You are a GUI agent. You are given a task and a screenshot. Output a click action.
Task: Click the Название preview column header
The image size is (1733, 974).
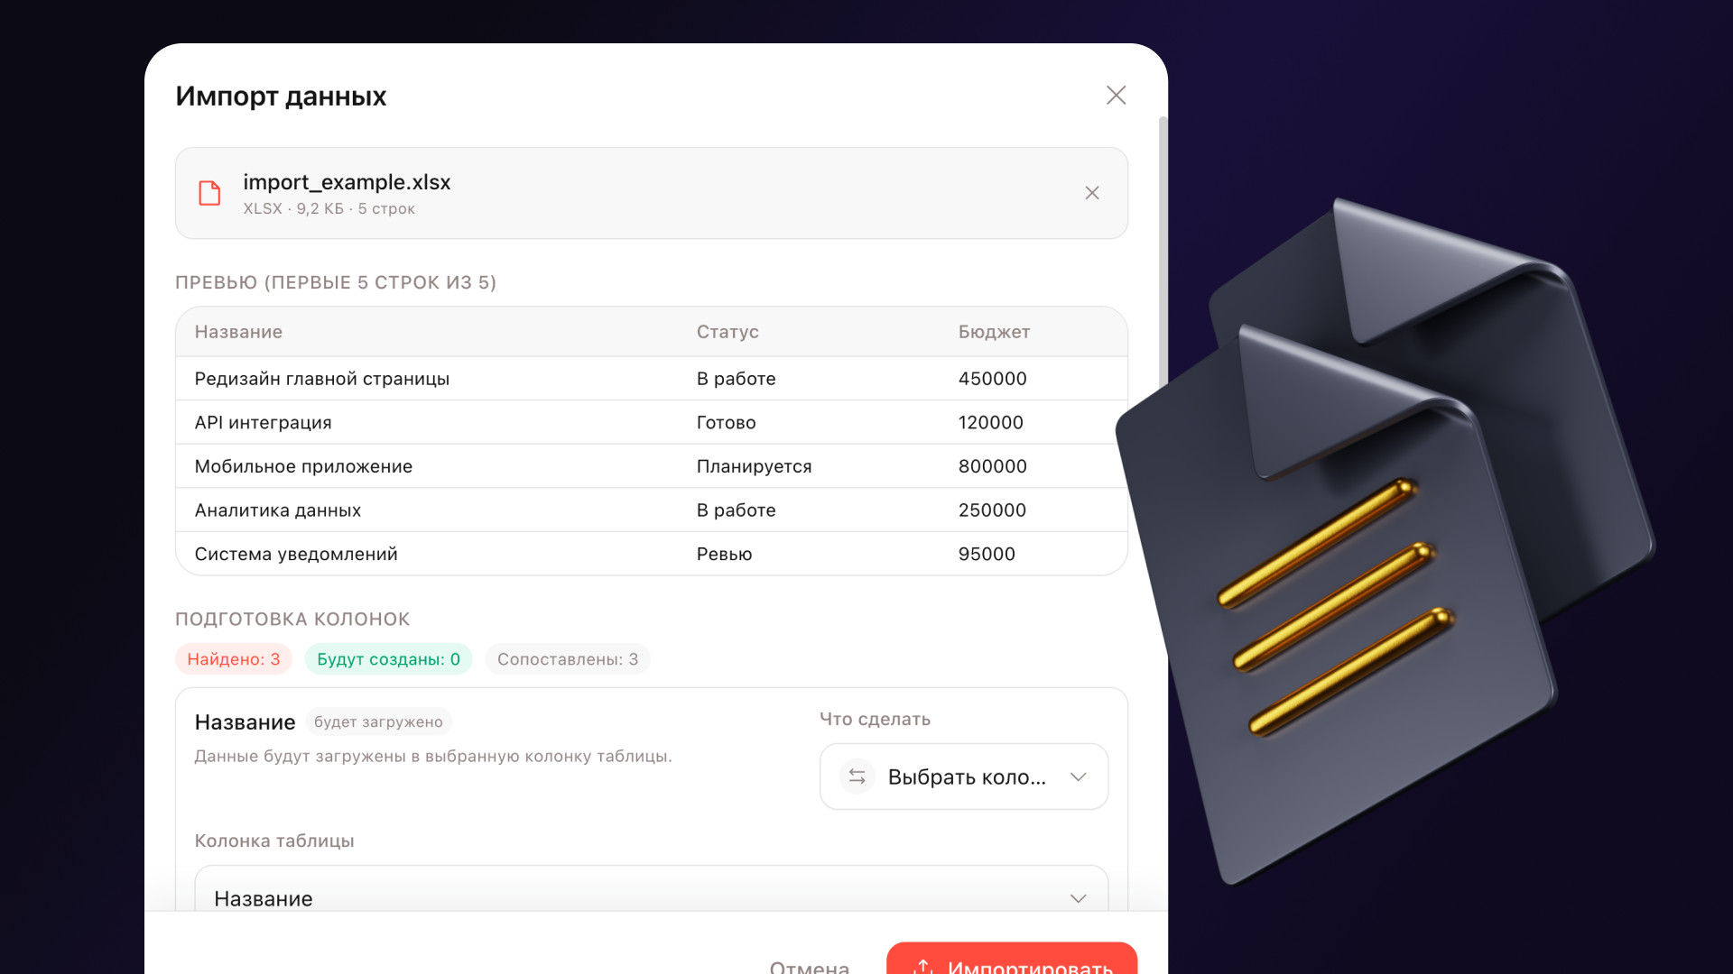tap(238, 332)
